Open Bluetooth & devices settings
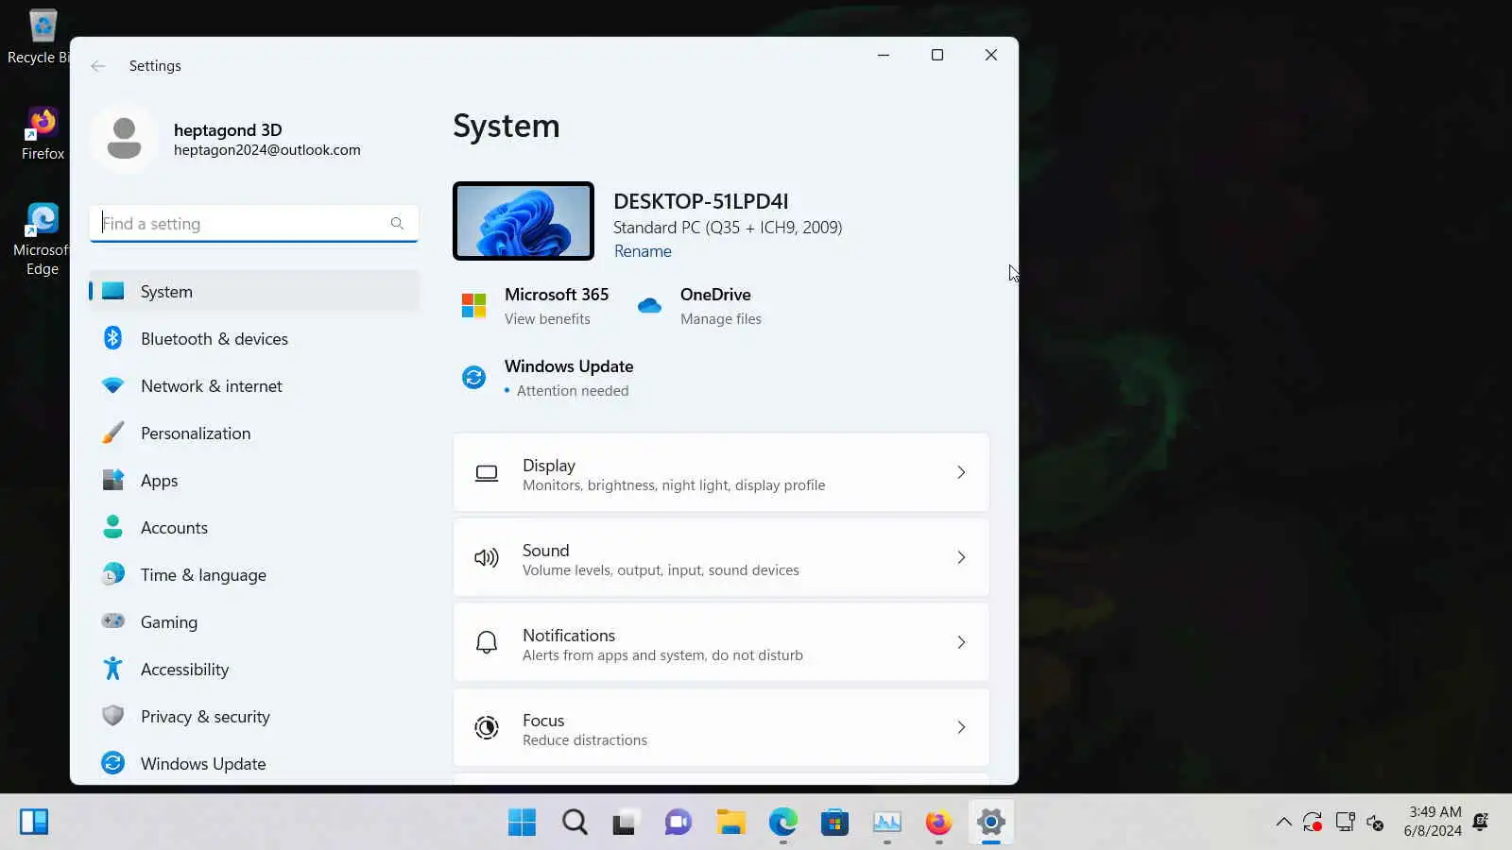1512x850 pixels. click(254, 339)
